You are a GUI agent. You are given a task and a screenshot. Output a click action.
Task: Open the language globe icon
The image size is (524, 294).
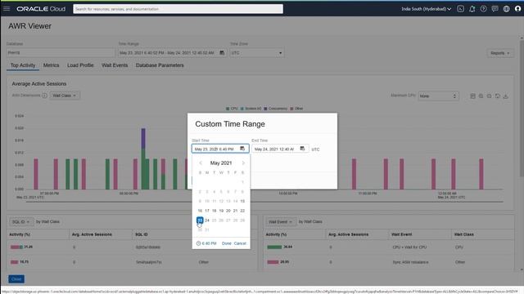click(506, 9)
